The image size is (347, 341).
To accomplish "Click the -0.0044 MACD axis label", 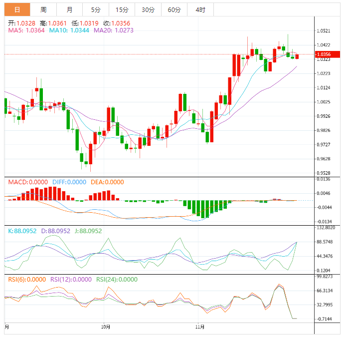I will pos(324,207).
